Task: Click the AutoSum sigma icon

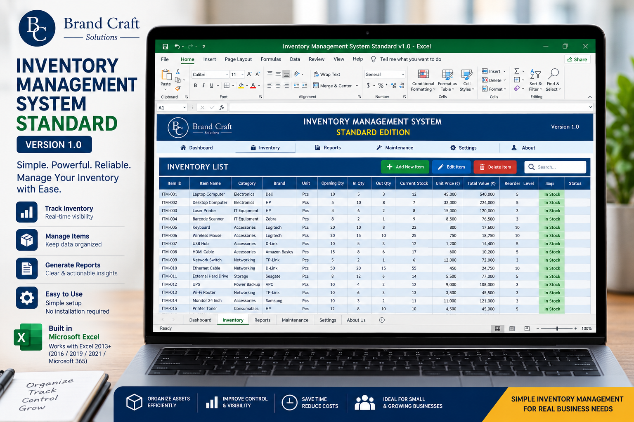Action: 517,71
